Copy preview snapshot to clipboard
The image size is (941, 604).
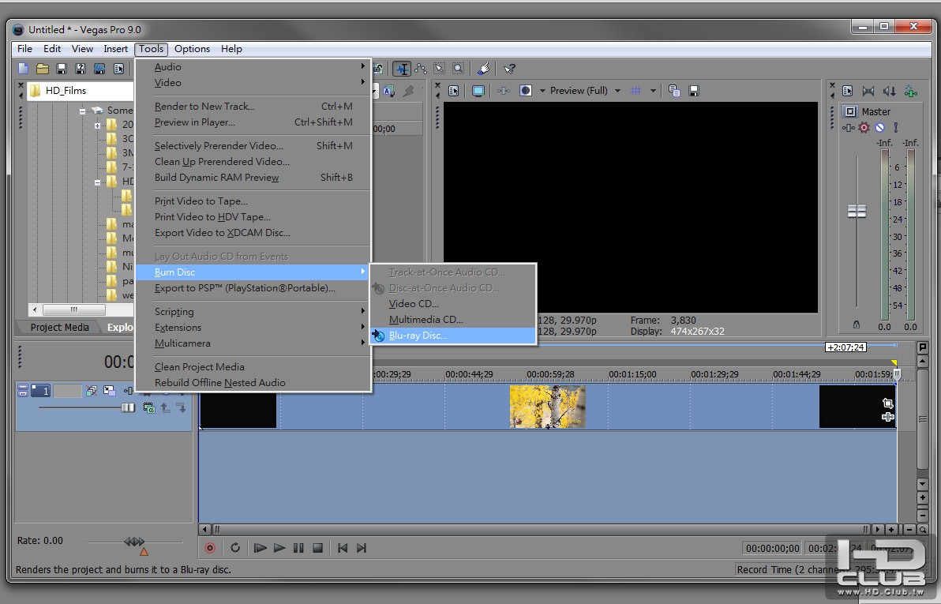point(674,91)
